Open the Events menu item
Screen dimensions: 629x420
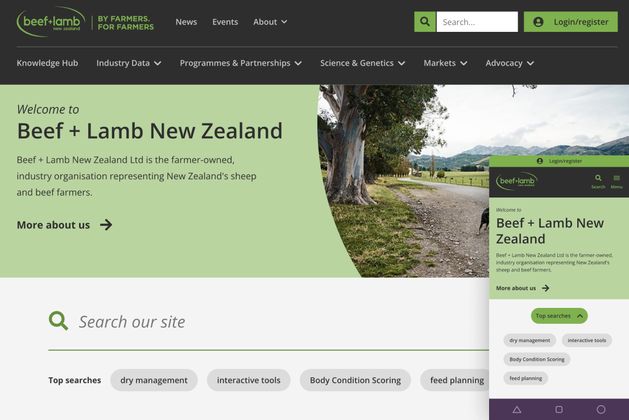tap(225, 22)
